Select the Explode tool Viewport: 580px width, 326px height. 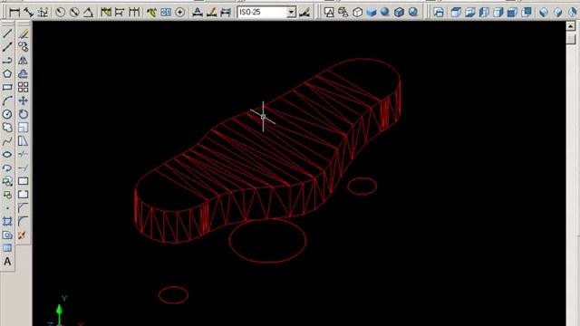tap(22, 235)
